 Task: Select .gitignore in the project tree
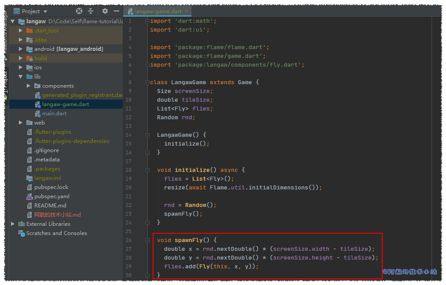pyautogui.click(x=46, y=150)
